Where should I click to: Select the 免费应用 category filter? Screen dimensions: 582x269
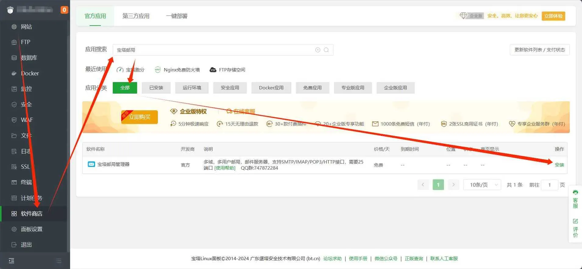[312, 88]
